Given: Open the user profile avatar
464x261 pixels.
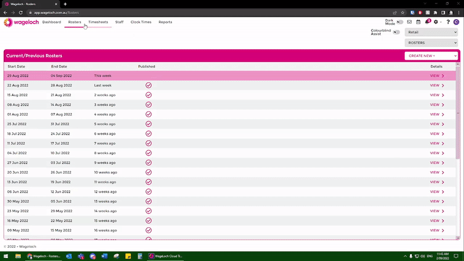Looking at the screenshot, I should [x=456, y=22].
